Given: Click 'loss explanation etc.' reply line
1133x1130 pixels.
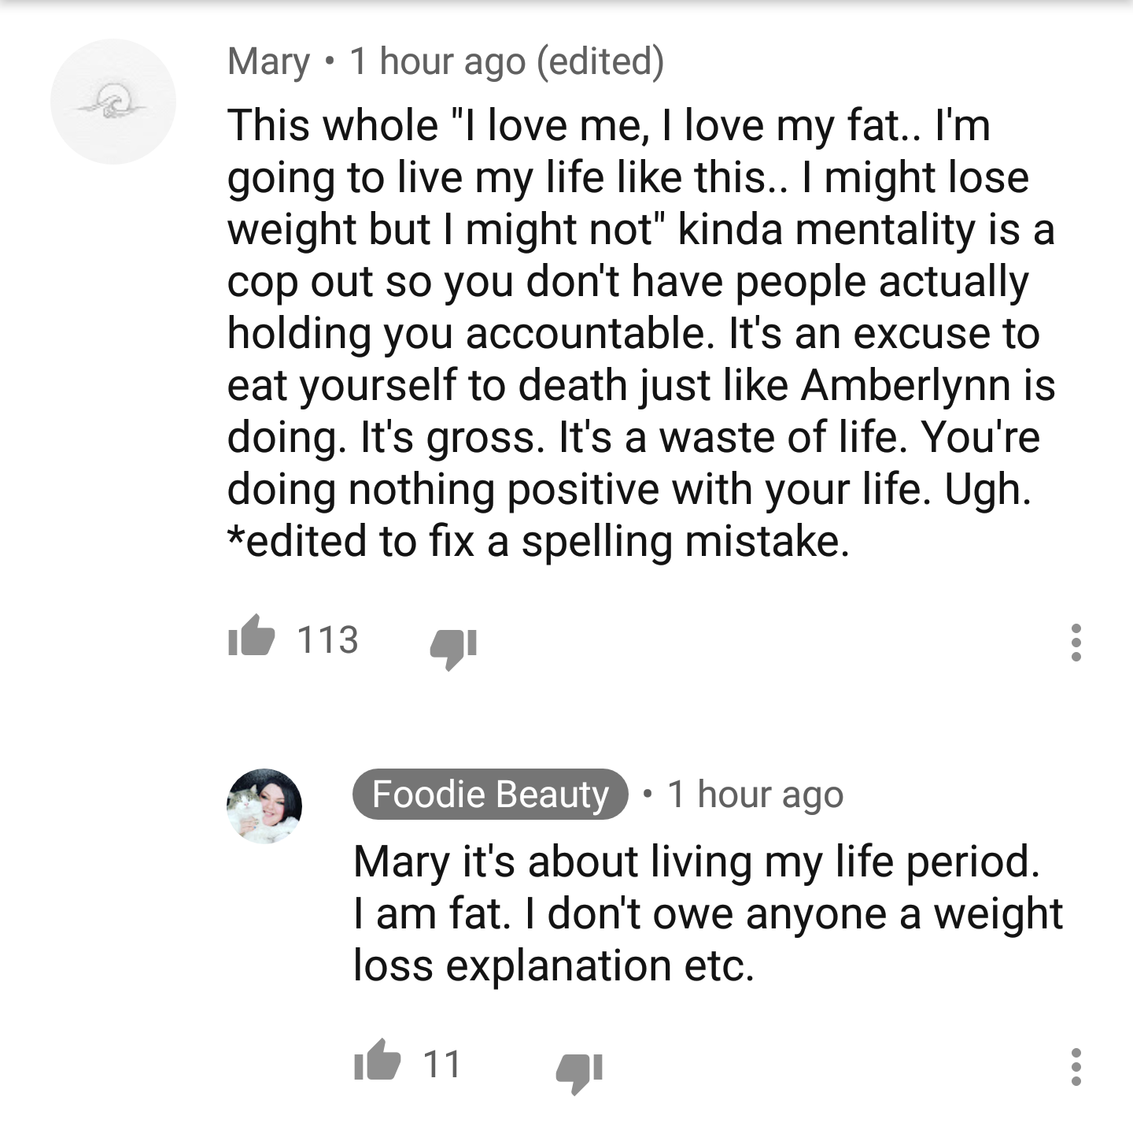Looking at the screenshot, I should click(554, 965).
